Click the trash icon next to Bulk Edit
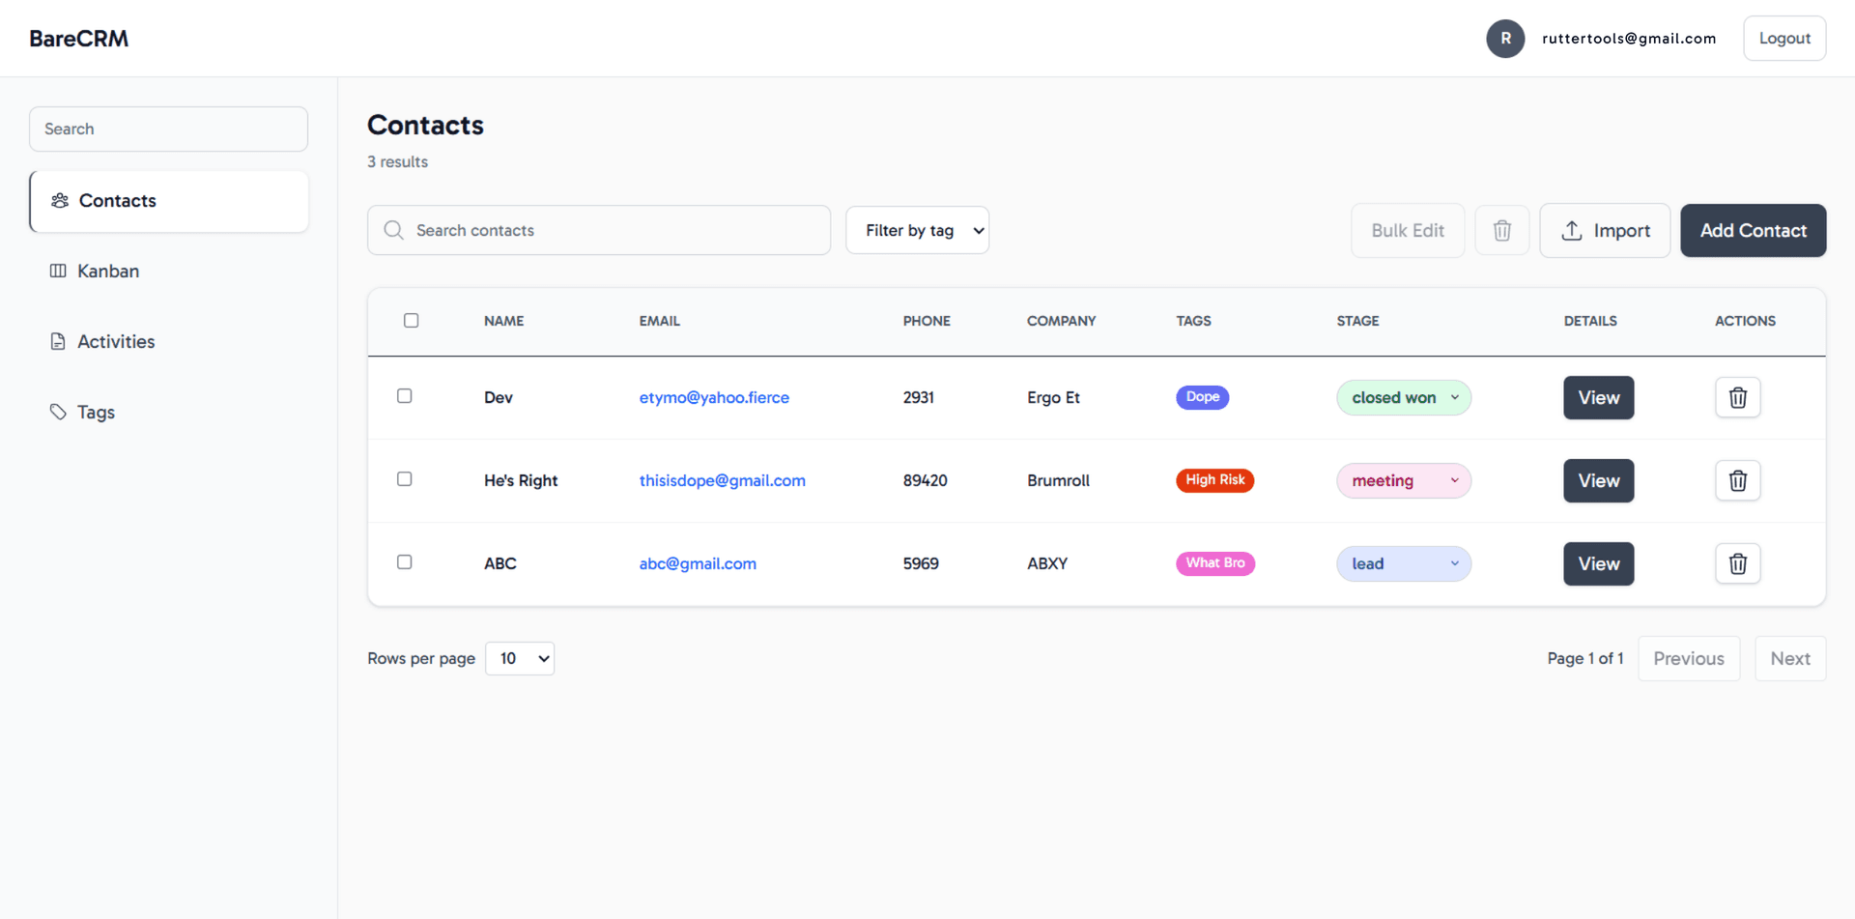The height and width of the screenshot is (919, 1855). pos(1501,230)
